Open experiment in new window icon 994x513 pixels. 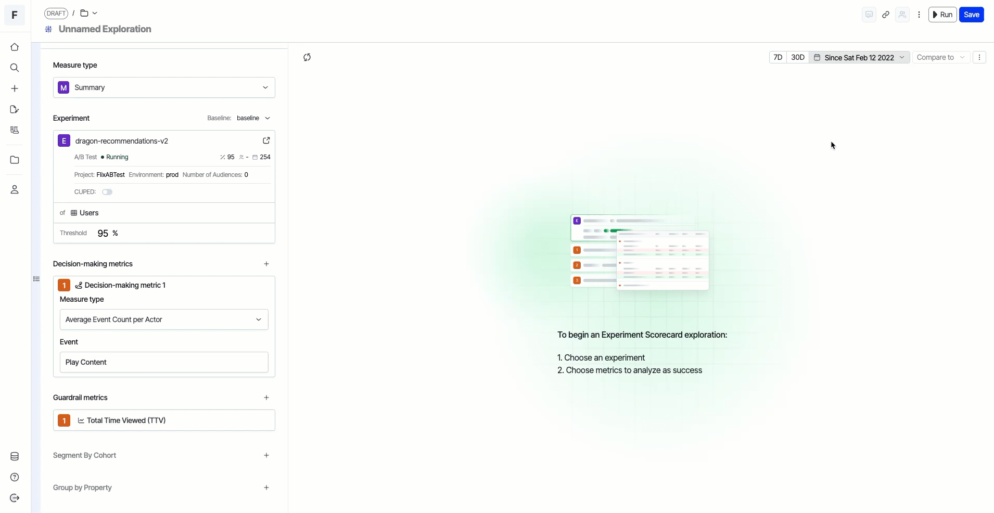point(266,140)
